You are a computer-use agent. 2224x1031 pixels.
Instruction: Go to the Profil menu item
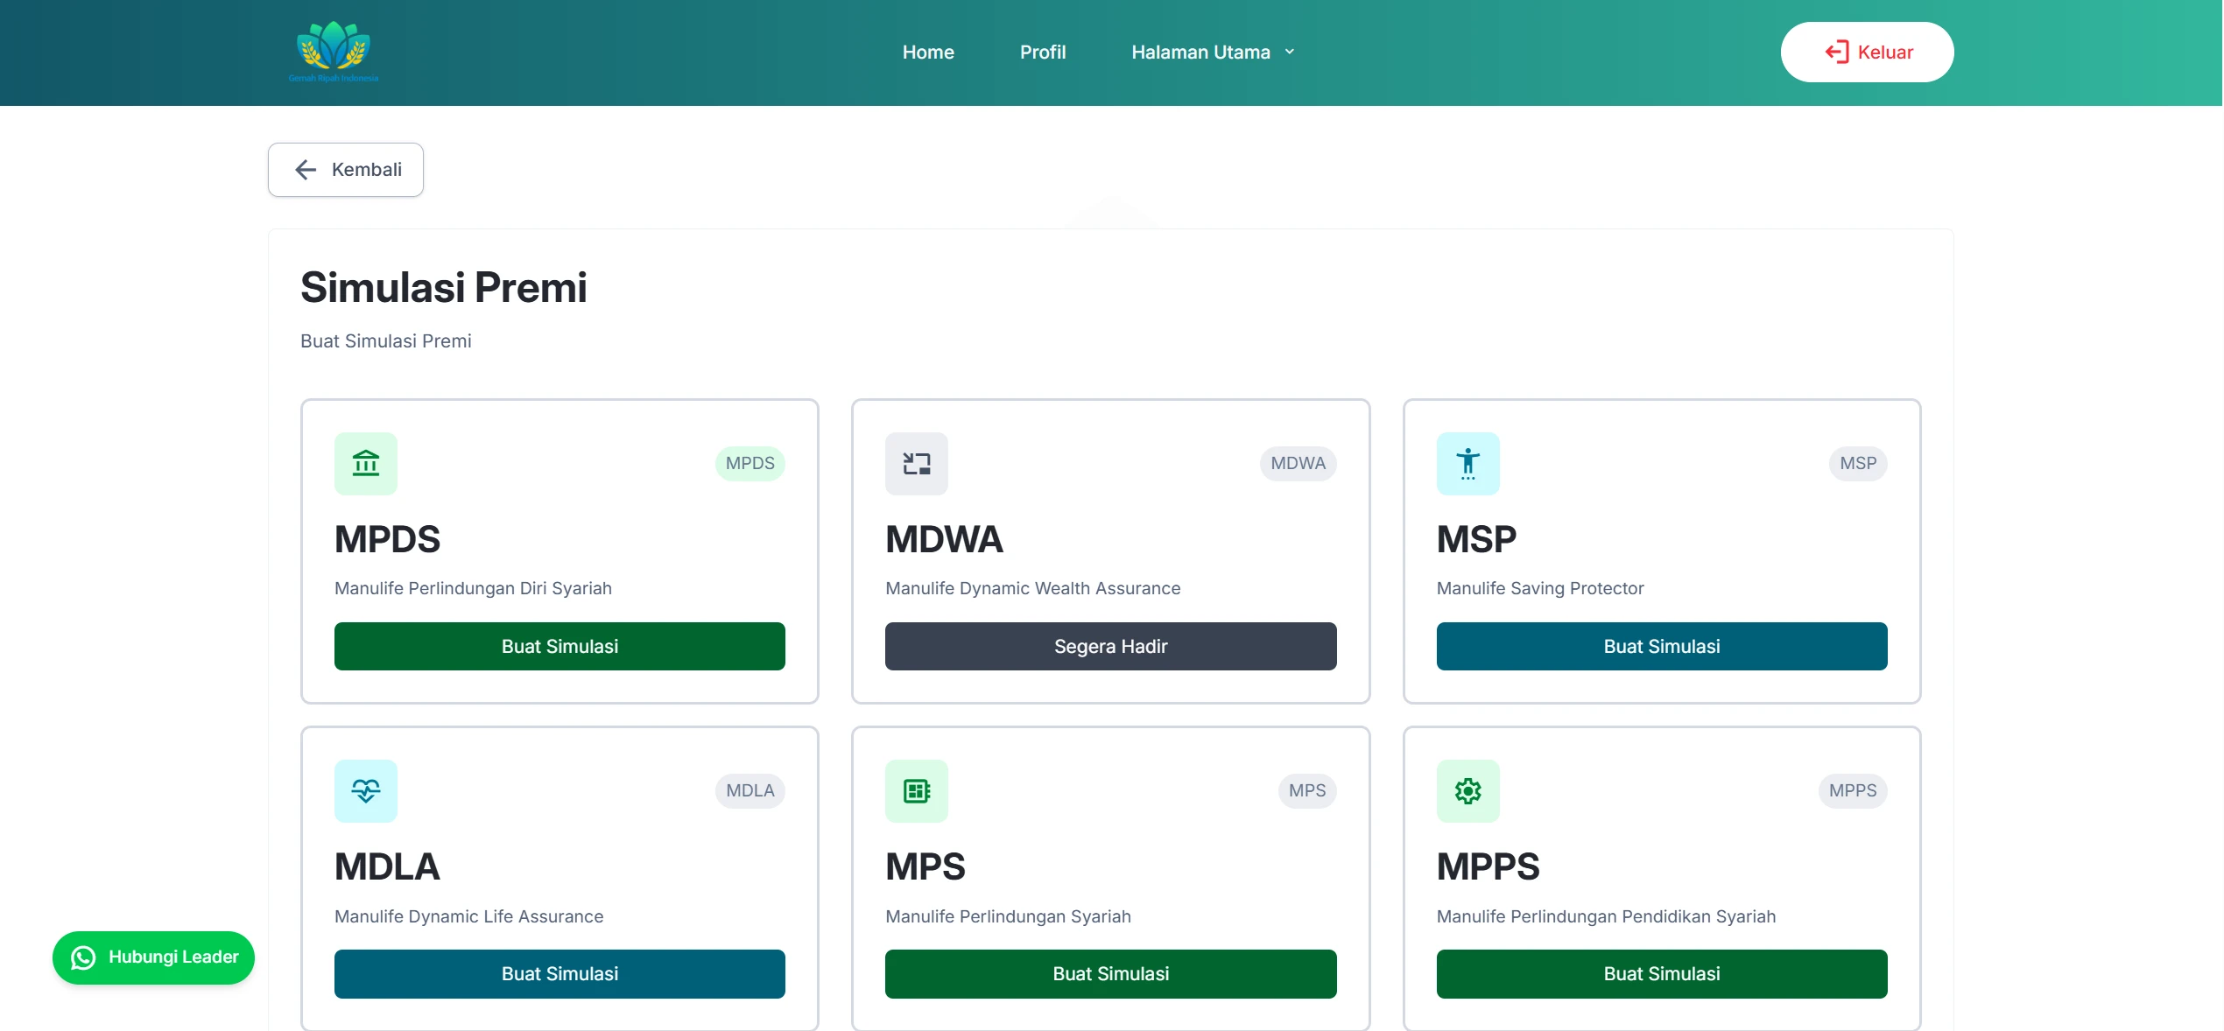1042,53
